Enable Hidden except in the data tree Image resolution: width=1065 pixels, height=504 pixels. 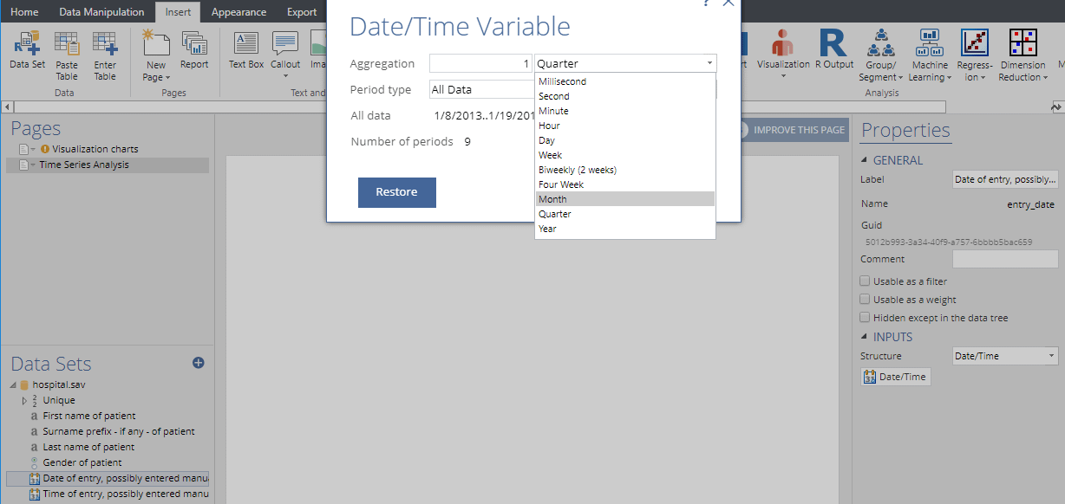[865, 317]
